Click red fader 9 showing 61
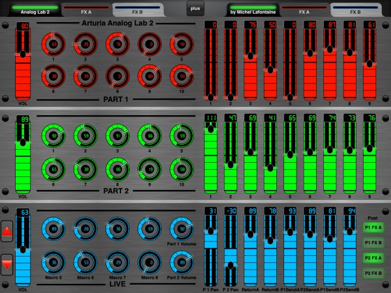391x293 pixels. tap(369, 64)
